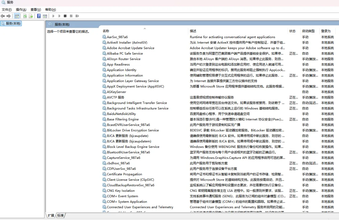The width and height of the screenshot is (339, 220).
Task: Open the 查看(V) menu
Action: 35,9
